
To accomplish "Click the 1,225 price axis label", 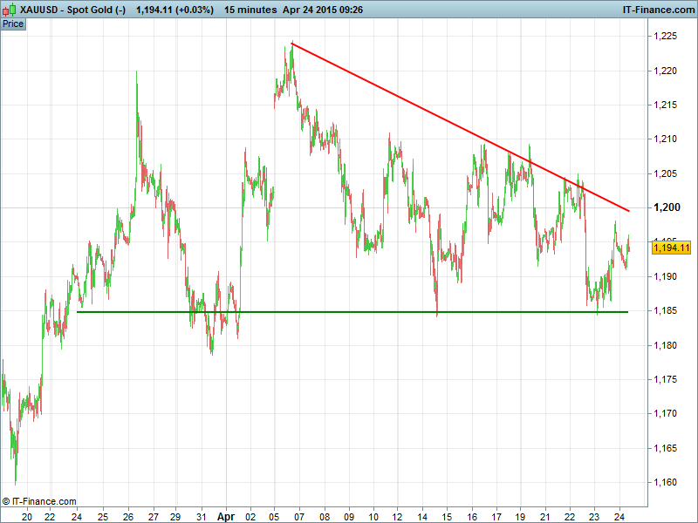I will pos(666,37).
